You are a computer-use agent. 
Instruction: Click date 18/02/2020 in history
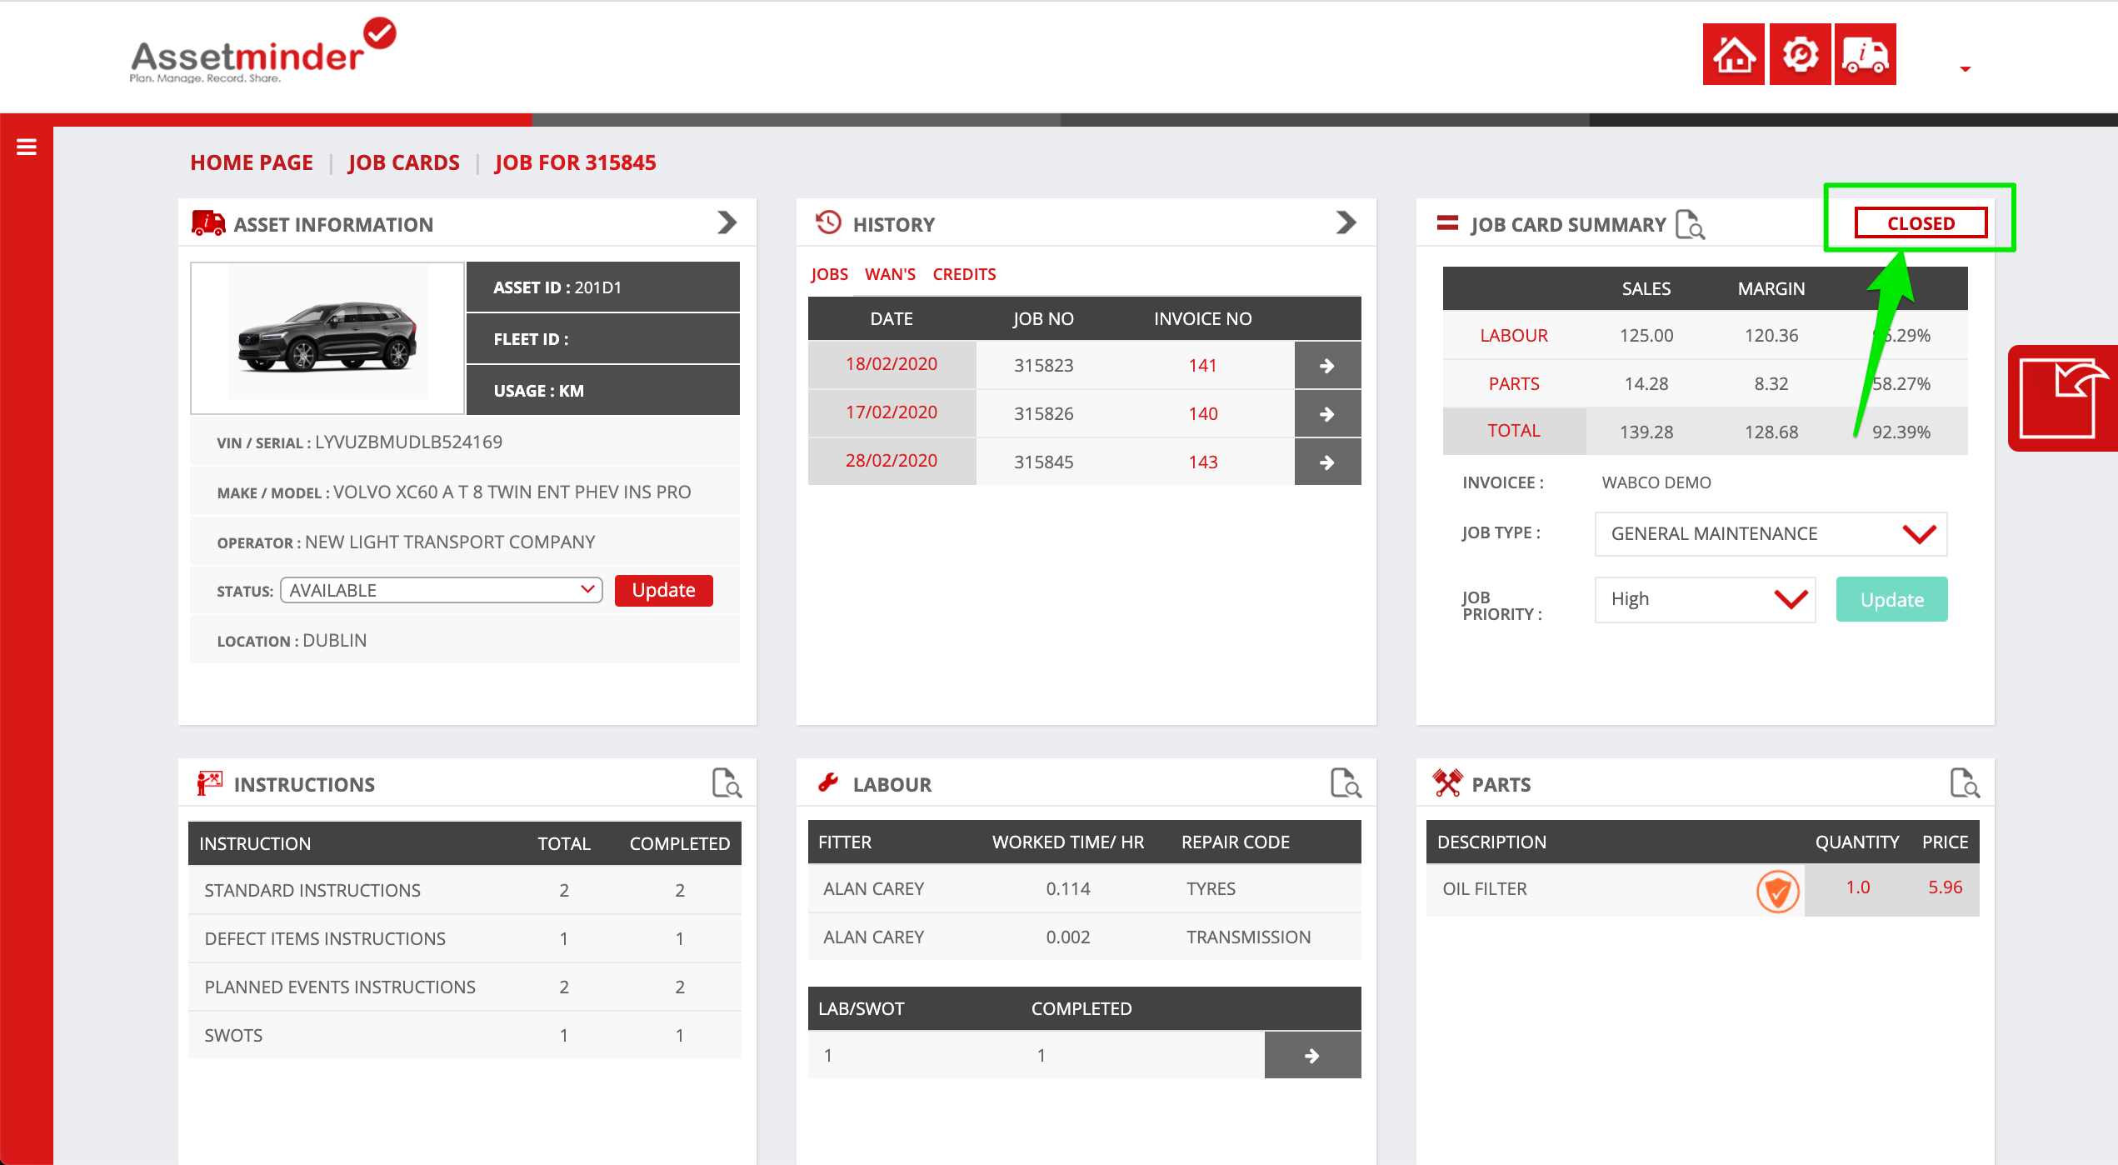tap(892, 364)
